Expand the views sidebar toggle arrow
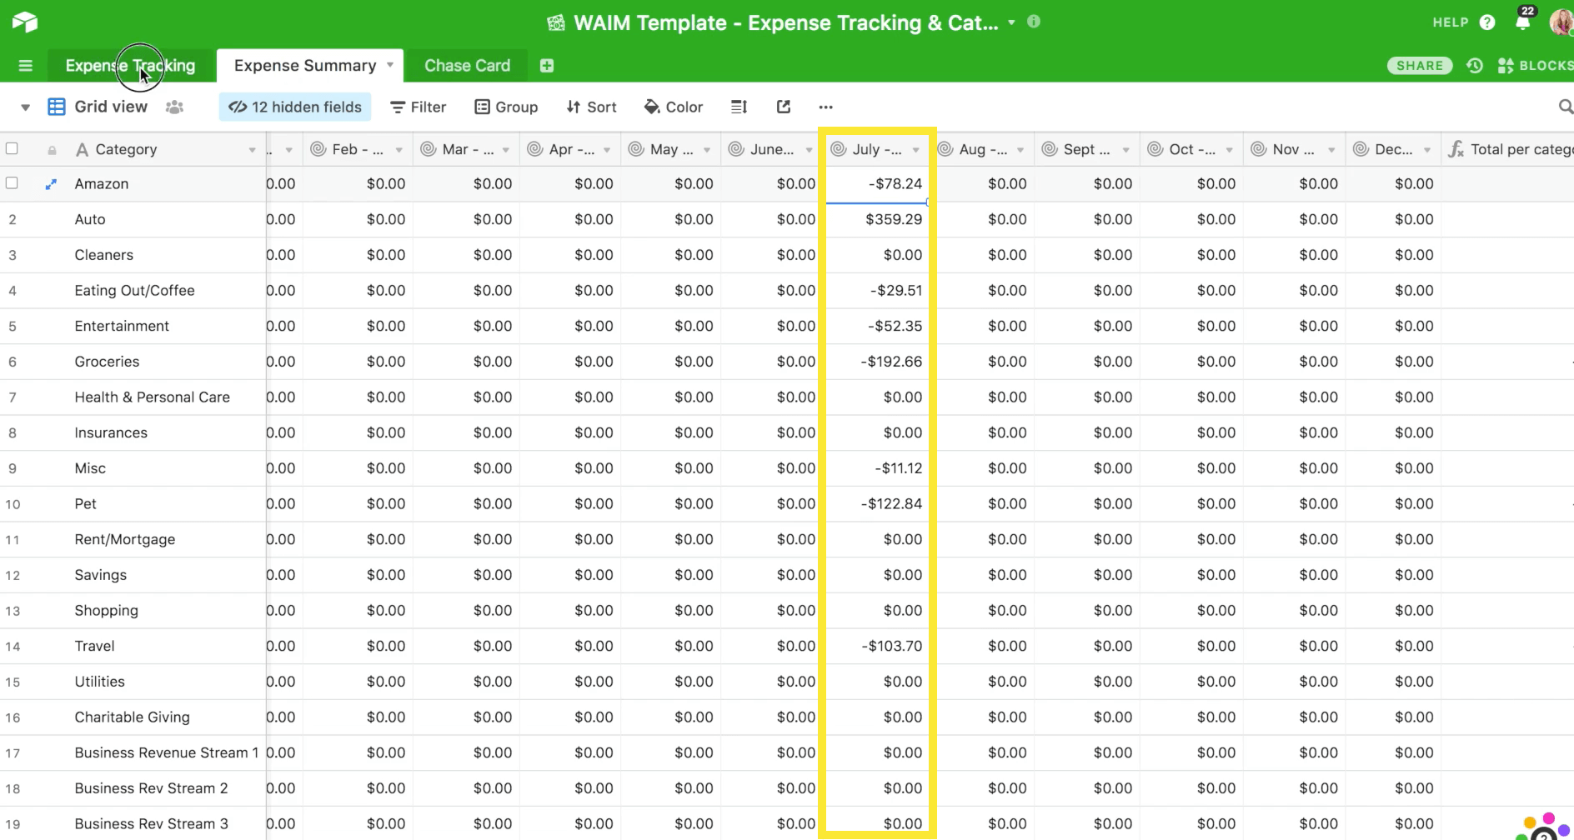 tap(25, 107)
